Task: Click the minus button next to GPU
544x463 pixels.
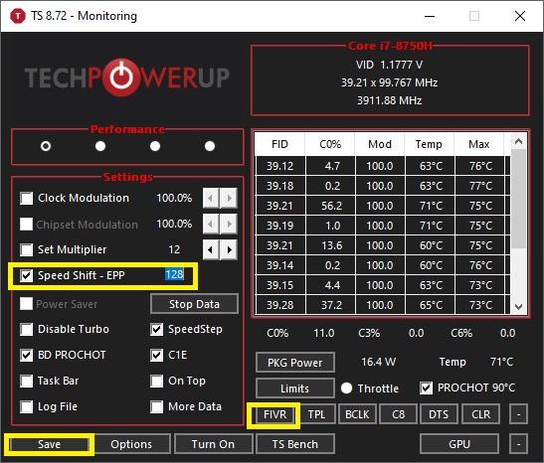Action: pyautogui.click(x=519, y=444)
